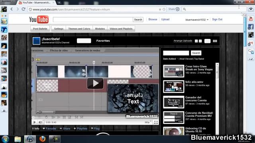The height and width of the screenshot is (143, 255).
Task: Go back with browser back arrow
Action: [x=12, y=9]
